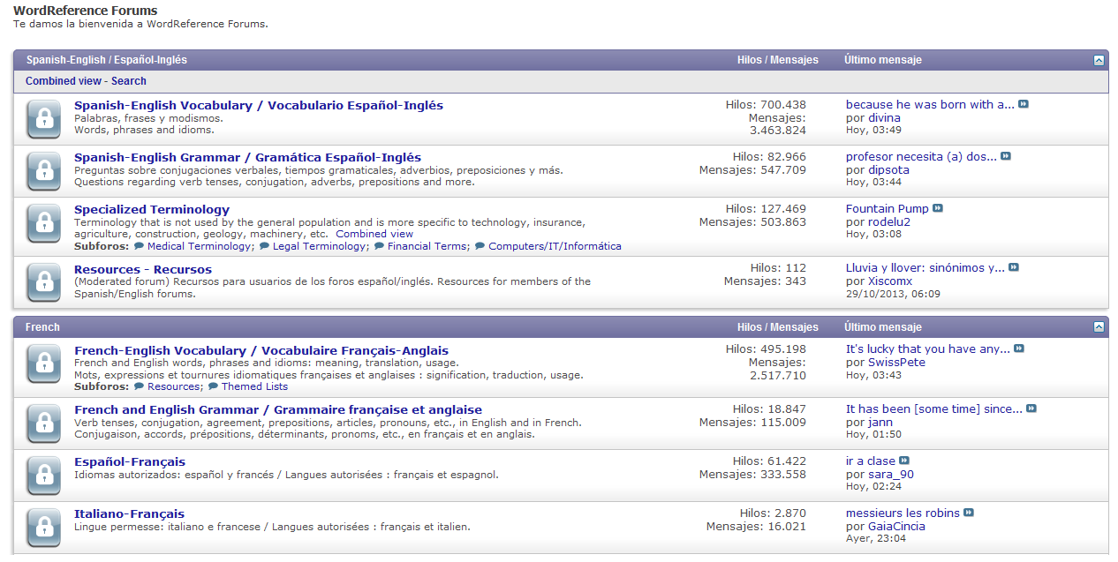Click lock icon beside French and English Grammar
The image size is (1118, 562).
44,423
